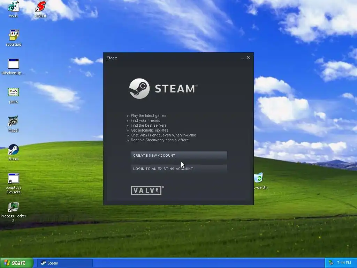The width and height of the screenshot is (357, 268).
Task: Minimize the Steam window
Action: point(243,58)
